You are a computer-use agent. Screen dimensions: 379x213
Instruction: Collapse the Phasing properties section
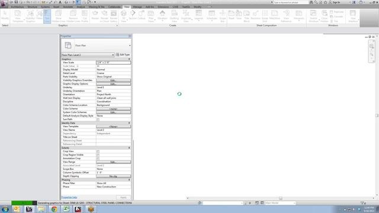point(129,180)
